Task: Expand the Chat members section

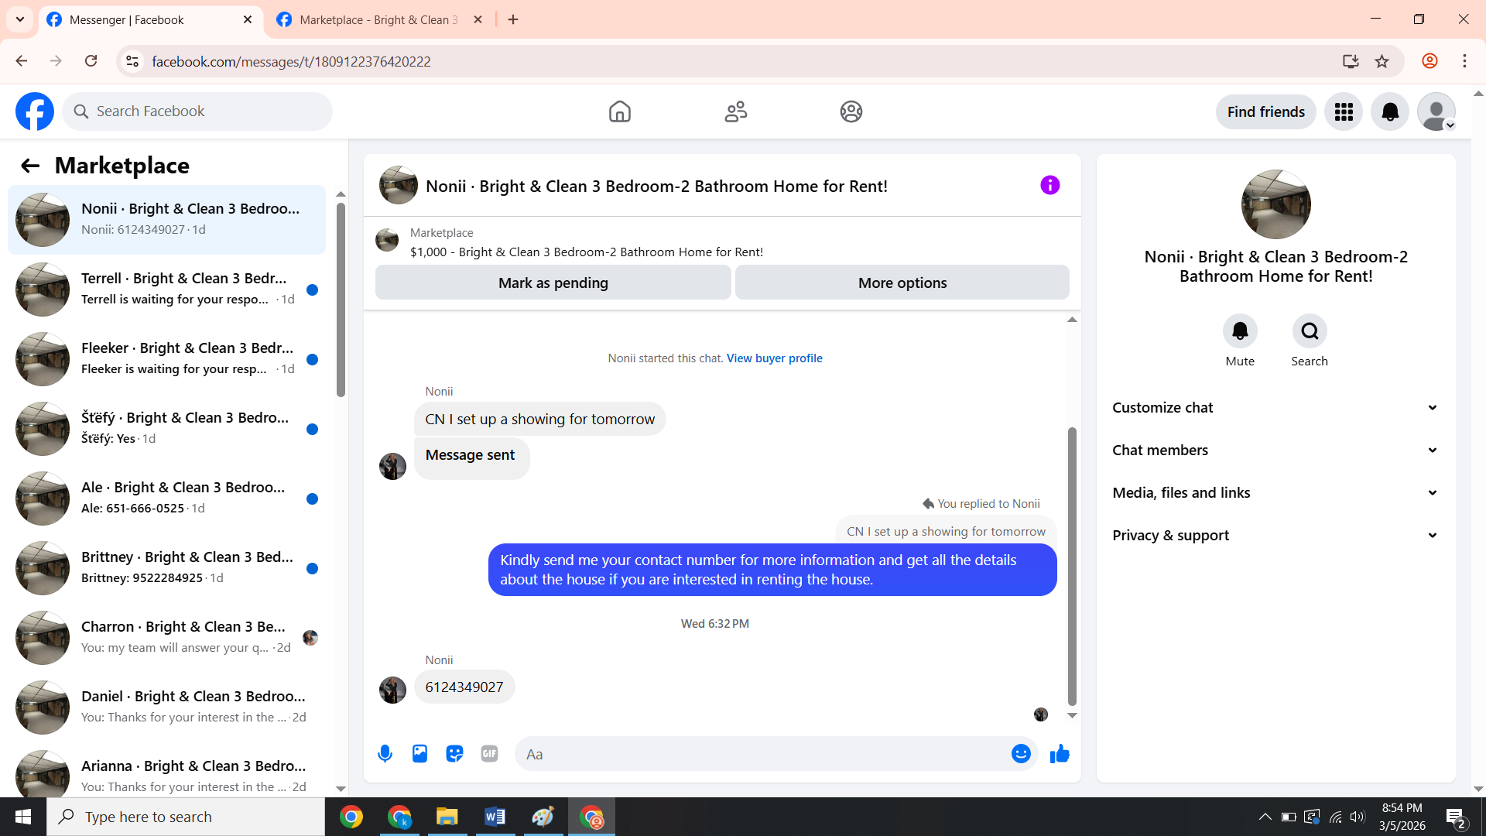Action: click(1275, 451)
